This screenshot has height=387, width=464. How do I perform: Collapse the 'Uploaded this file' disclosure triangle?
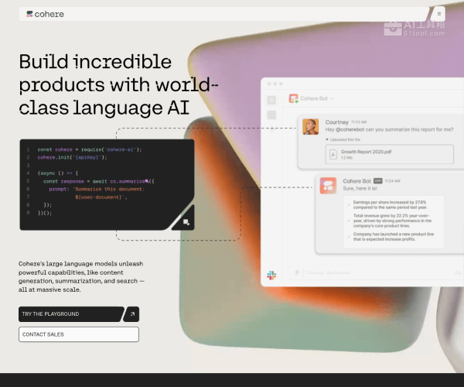click(x=327, y=139)
